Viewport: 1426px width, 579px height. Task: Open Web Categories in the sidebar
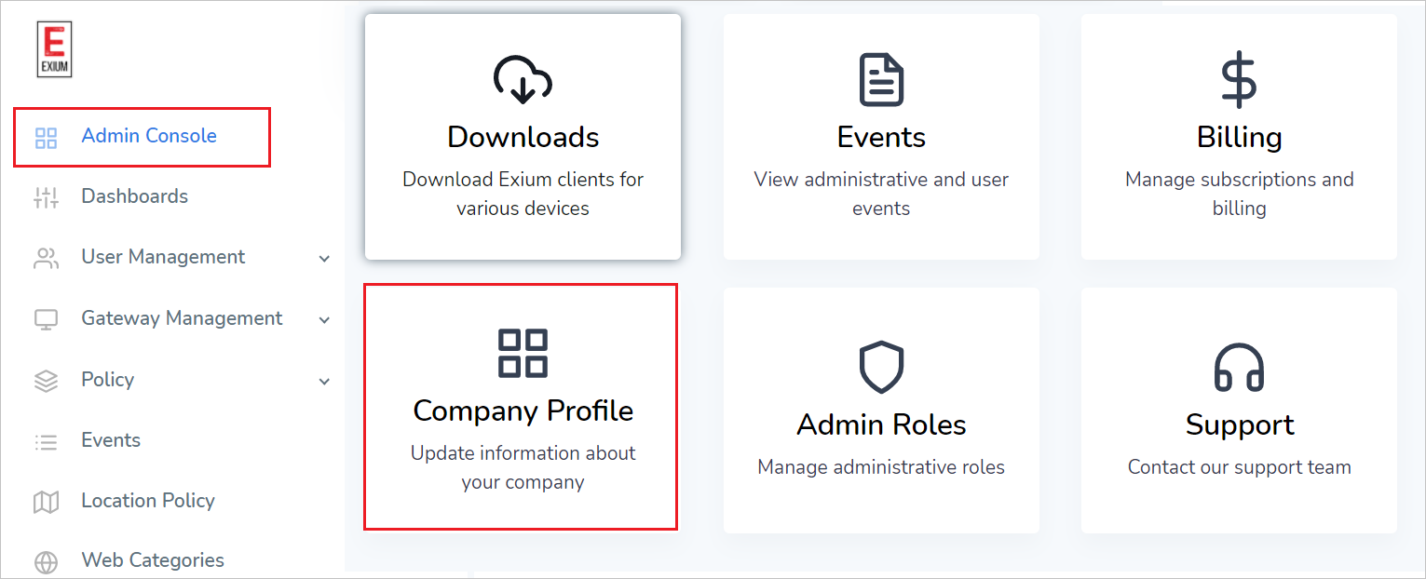153,560
